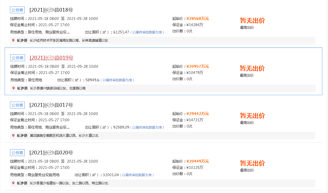328x193 pixels.
Task: Click the 公告期 badge on listing 017号
Action: (17, 105)
